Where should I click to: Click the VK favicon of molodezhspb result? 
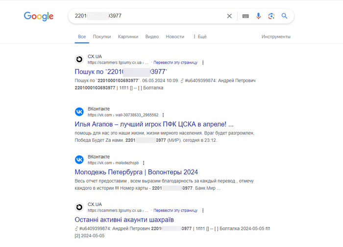pyautogui.click(x=79, y=159)
